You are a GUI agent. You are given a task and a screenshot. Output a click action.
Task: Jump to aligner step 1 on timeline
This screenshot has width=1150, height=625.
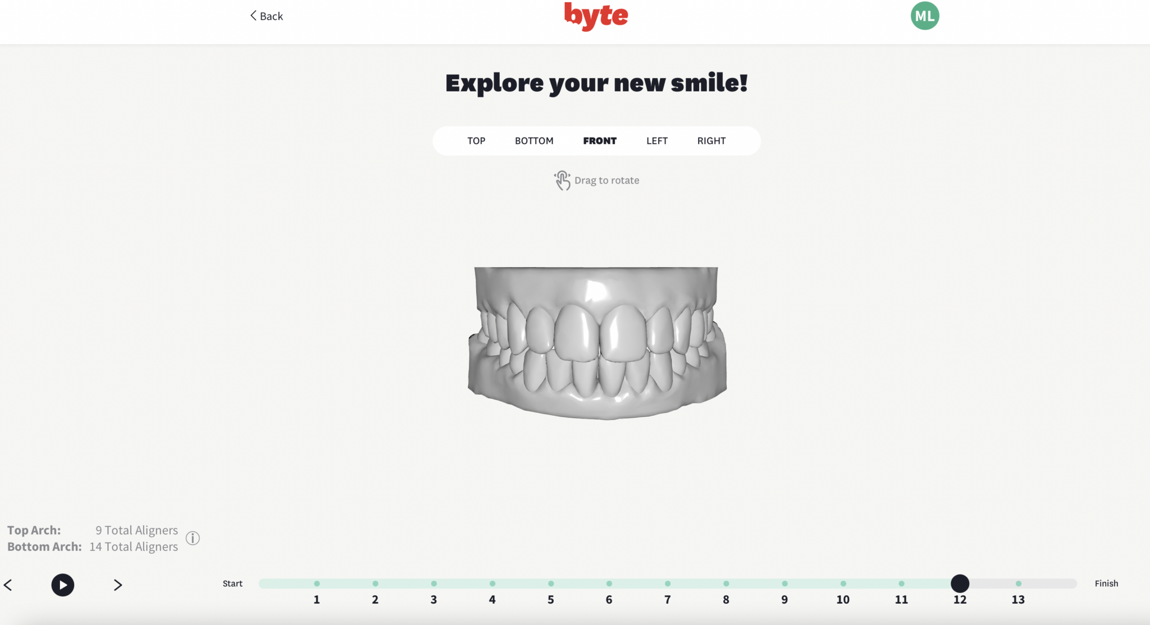(316, 583)
